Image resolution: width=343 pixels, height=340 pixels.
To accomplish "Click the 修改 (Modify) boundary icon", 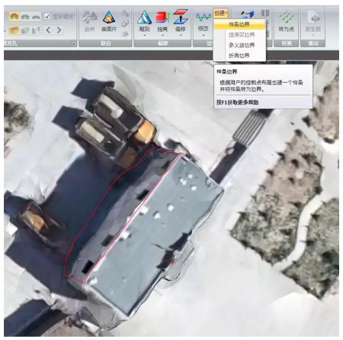I will (203, 18).
